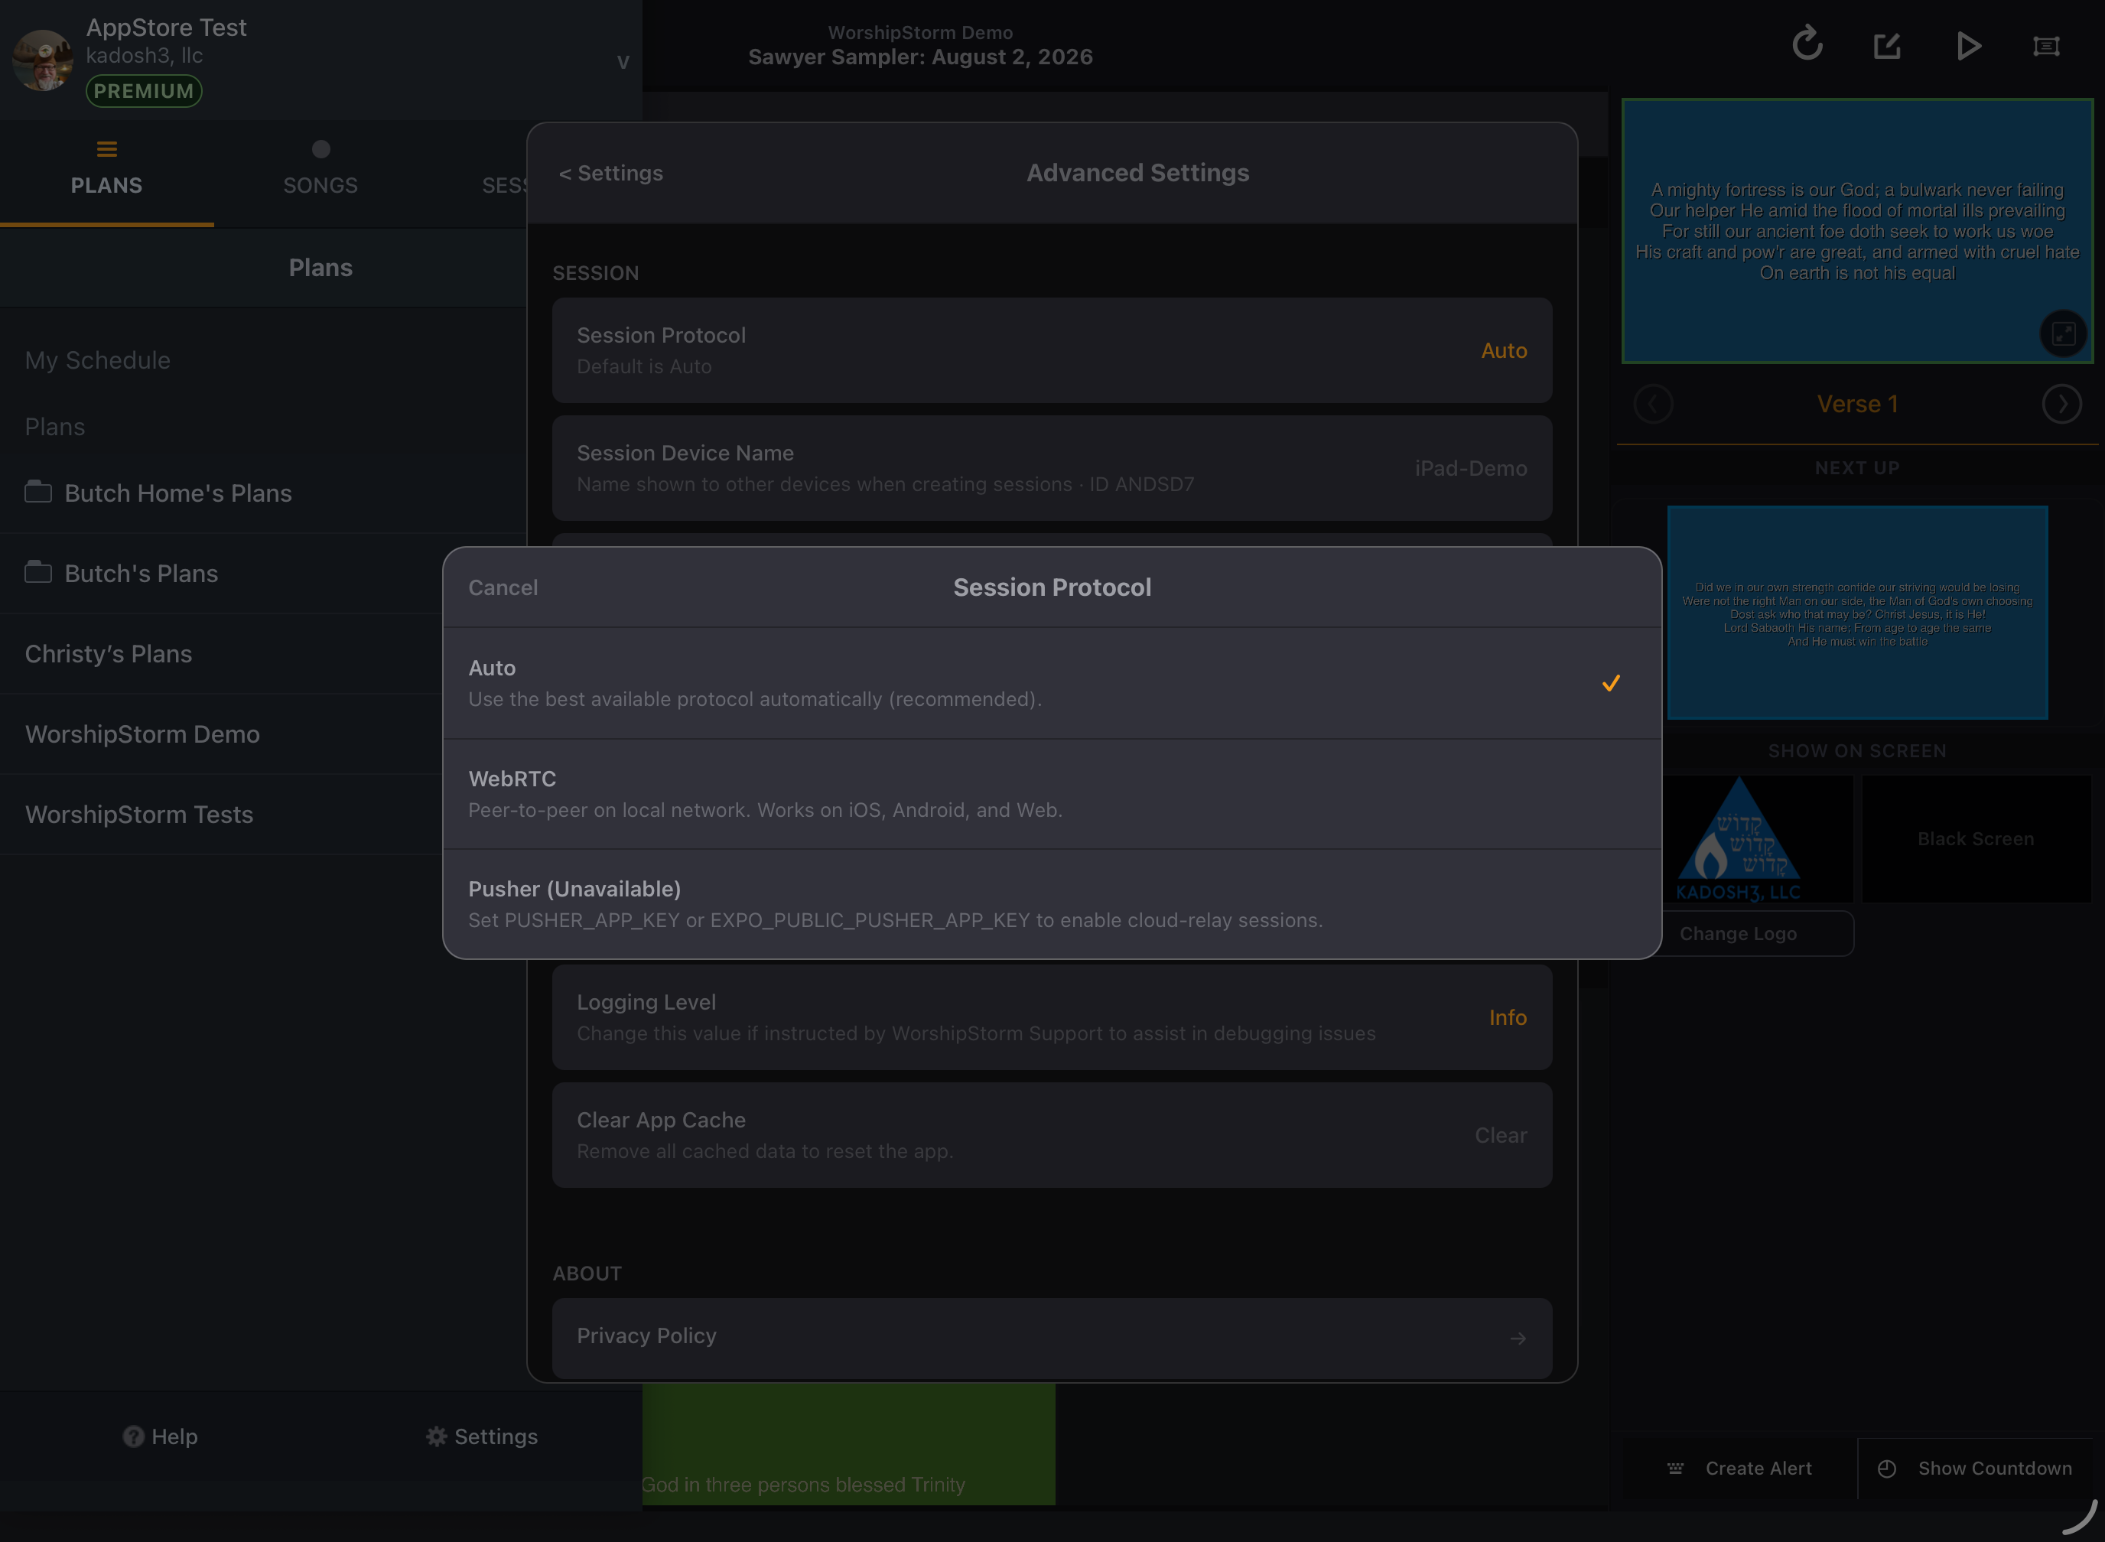The image size is (2105, 1542).
Task: Open the Privacy Policy link
Action: (1052, 1338)
